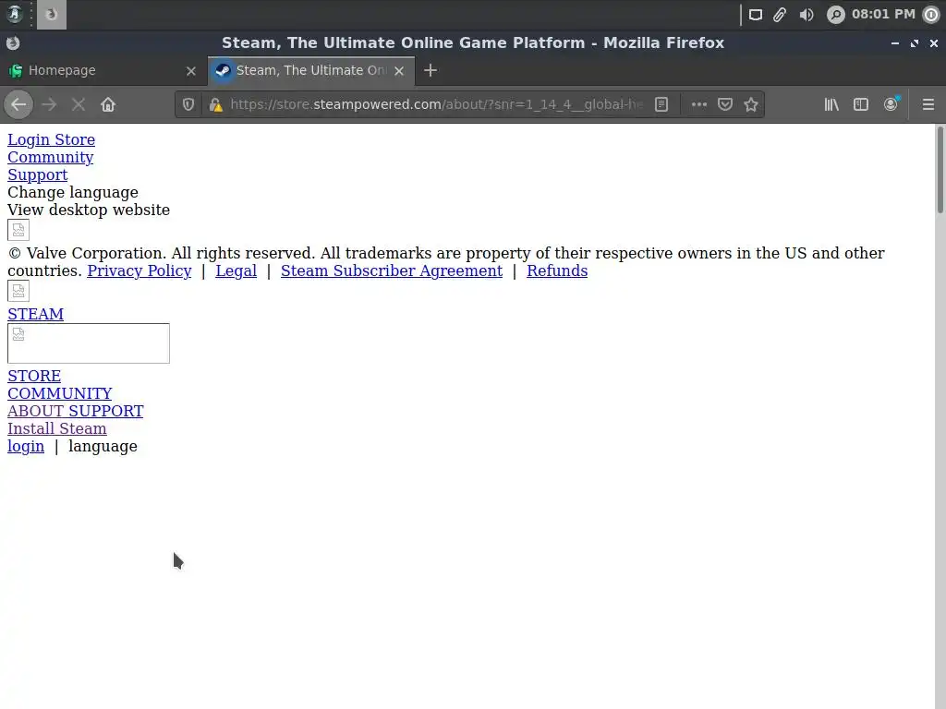
Task: Click the STEAM link
Action: coord(36,314)
